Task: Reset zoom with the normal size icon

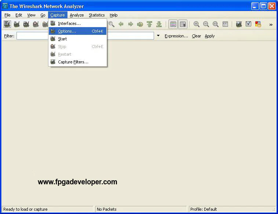Action: [x=216, y=25]
